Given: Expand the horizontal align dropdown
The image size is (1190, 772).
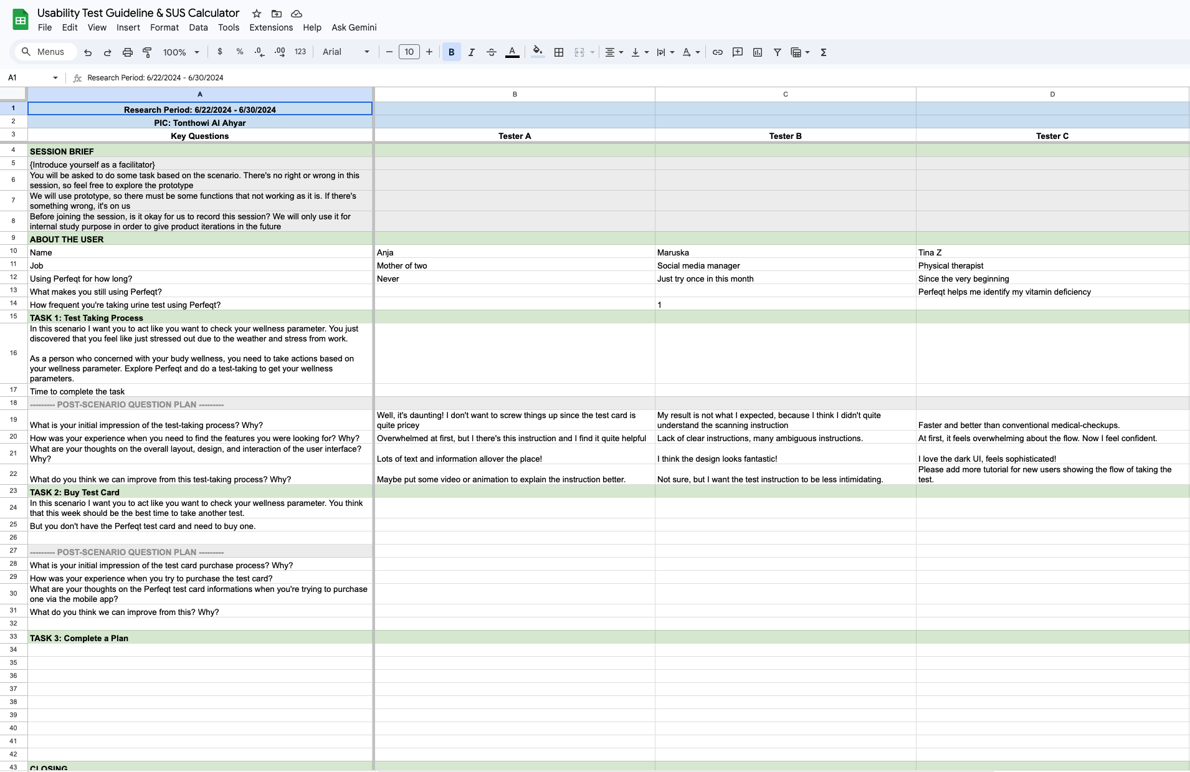Looking at the screenshot, I should pos(614,52).
